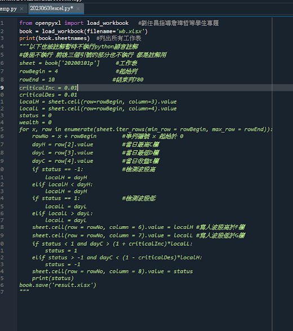Click the 'print(status)' statement
293x331 pixels.
(53, 278)
